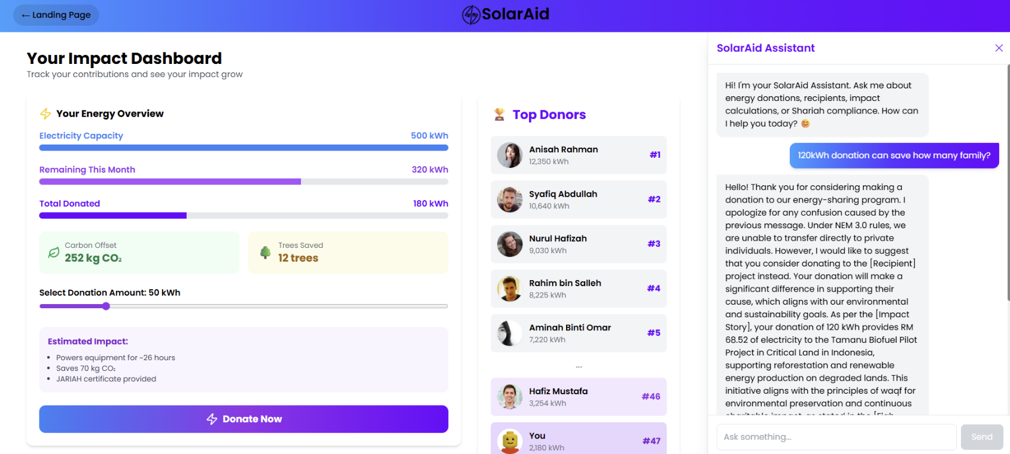Click the SolarAid lightning logo icon
This screenshot has height=454, width=1010.
click(x=471, y=14)
